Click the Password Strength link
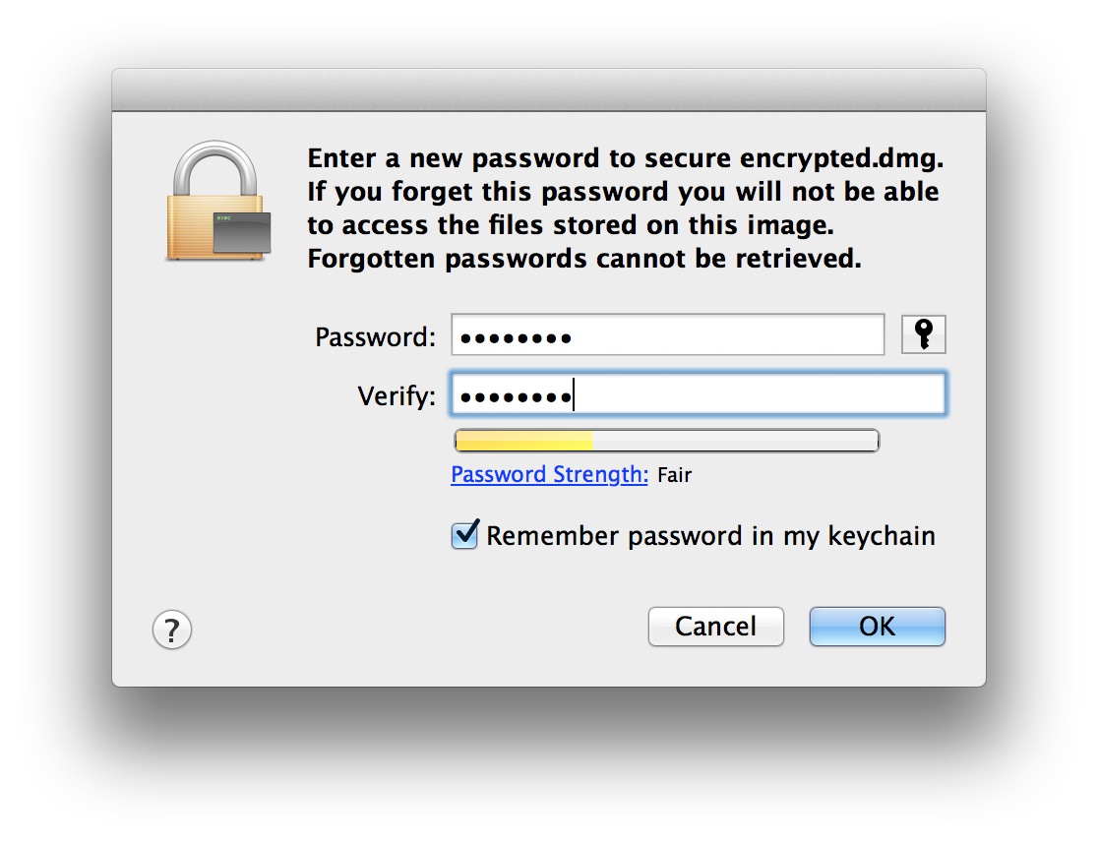 pos(550,474)
